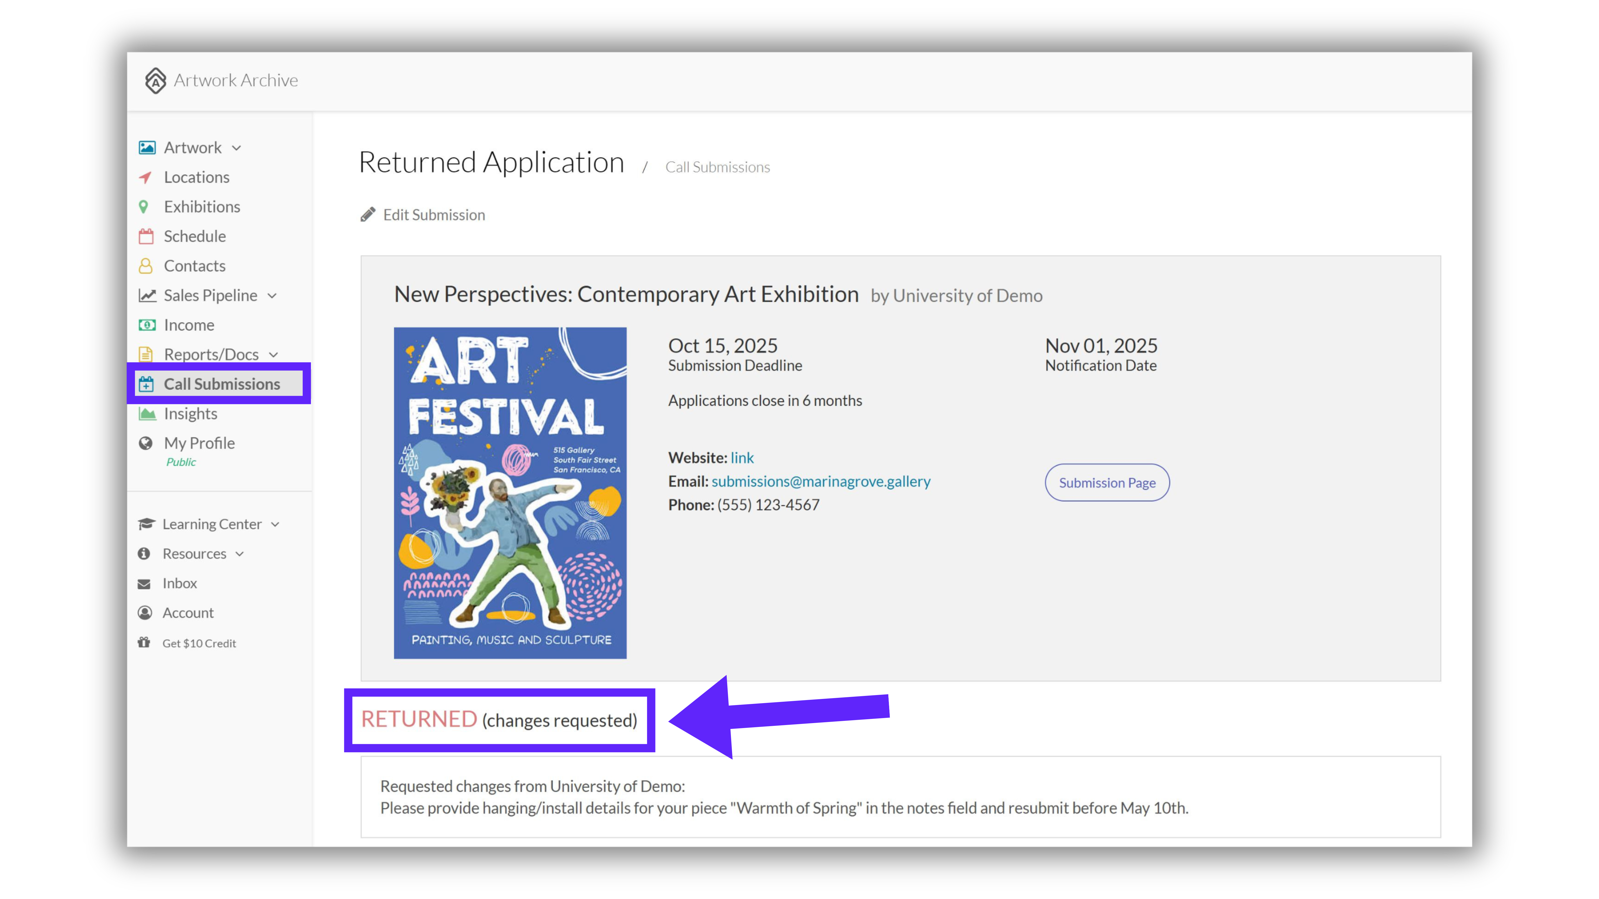The width and height of the screenshot is (1599, 899).
Task: Click the Art Festival poster thumbnail
Action: click(x=510, y=493)
